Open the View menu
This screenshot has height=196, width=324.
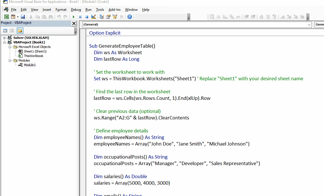[x=34, y=10]
